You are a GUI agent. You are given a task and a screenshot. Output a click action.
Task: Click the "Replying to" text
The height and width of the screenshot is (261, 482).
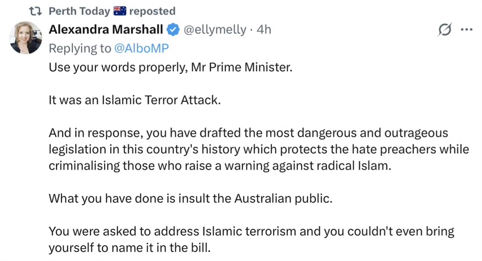(x=80, y=48)
